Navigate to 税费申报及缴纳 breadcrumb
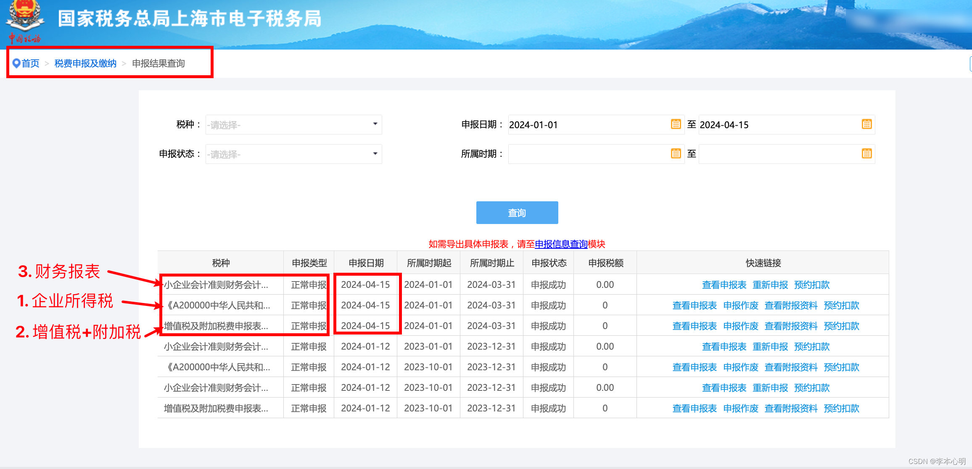The width and height of the screenshot is (972, 469). click(x=85, y=63)
